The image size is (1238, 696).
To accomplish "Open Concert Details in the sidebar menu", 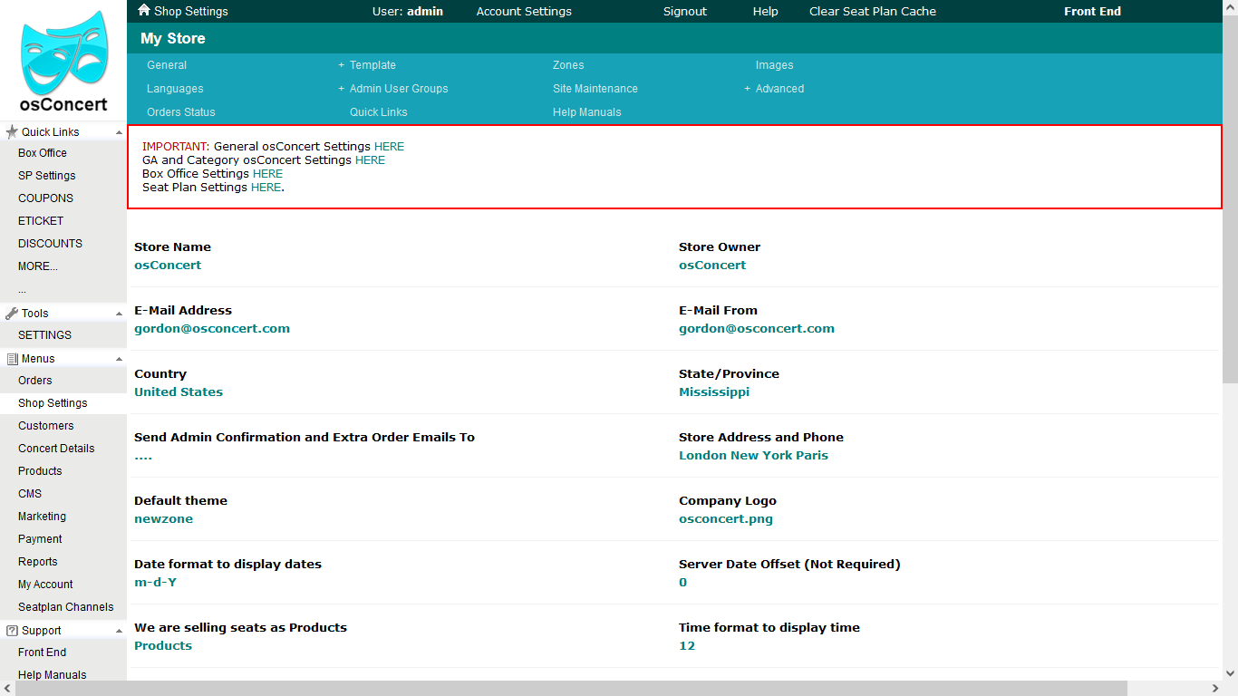I will pos(56,449).
